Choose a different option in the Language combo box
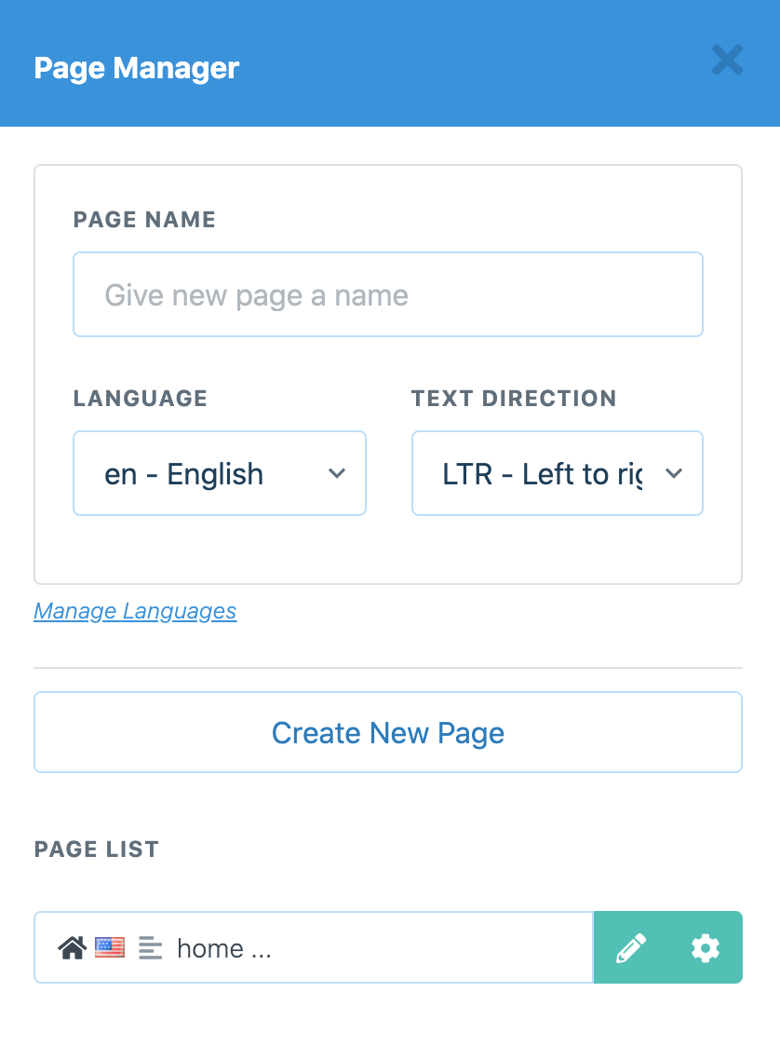Image resolution: width=780 pixels, height=1060 pixels. 220,473
